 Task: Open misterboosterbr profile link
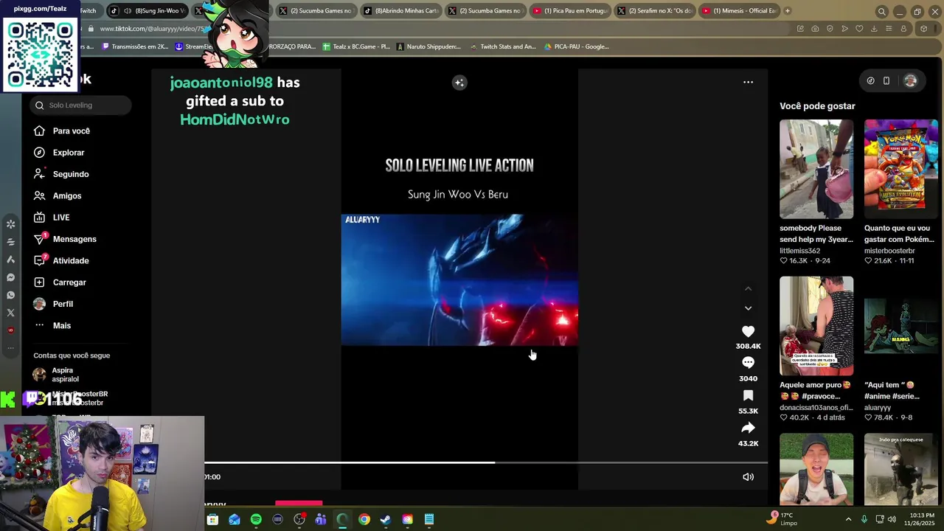(x=889, y=251)
